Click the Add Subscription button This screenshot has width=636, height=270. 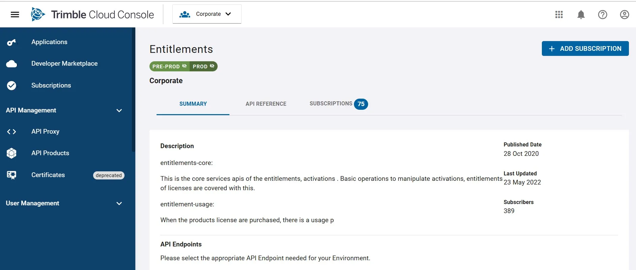click(585, 48)
